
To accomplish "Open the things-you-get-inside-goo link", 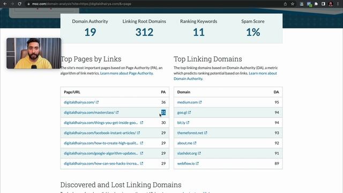I will coord(101,123).
